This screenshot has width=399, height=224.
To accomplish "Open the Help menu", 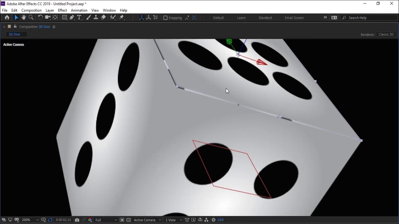I will coord(123,10).
